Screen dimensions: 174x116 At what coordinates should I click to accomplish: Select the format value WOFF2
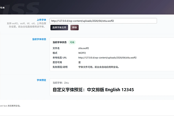tap(82, 53)
